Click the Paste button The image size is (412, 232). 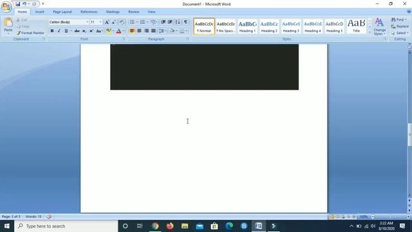8,26
